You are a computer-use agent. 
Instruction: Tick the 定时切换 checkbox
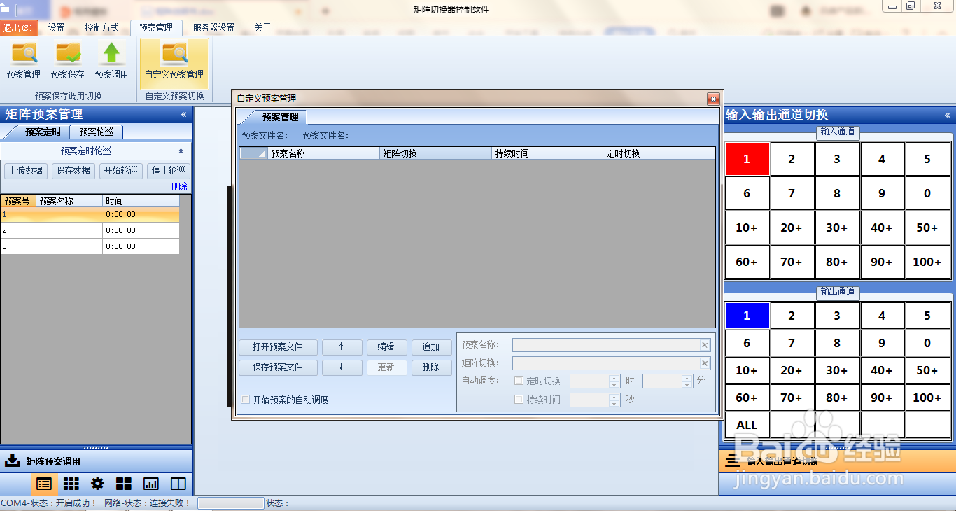pos(519,381)
